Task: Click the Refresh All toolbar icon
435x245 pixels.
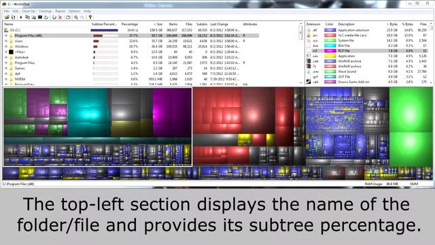Action: (13, 17)
